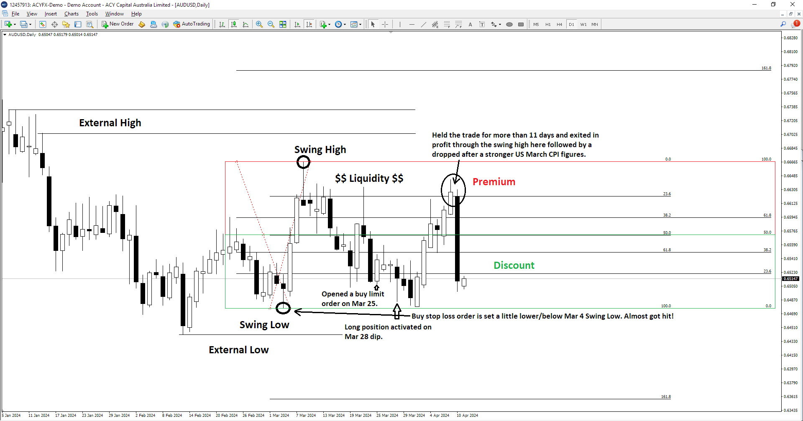Click the Zoom Out magnifier icon
The height and width of the screenshot is (421, 803).
pos(271,24)
